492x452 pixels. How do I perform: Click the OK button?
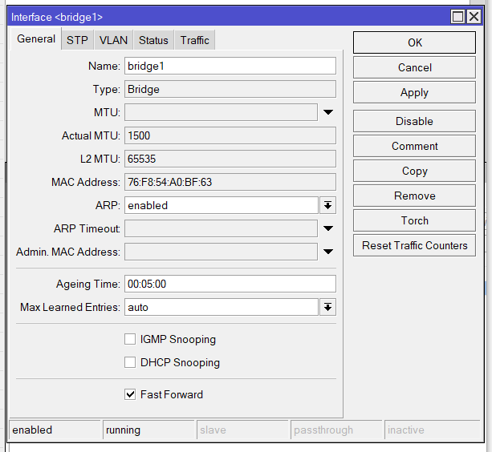(414, 42)
